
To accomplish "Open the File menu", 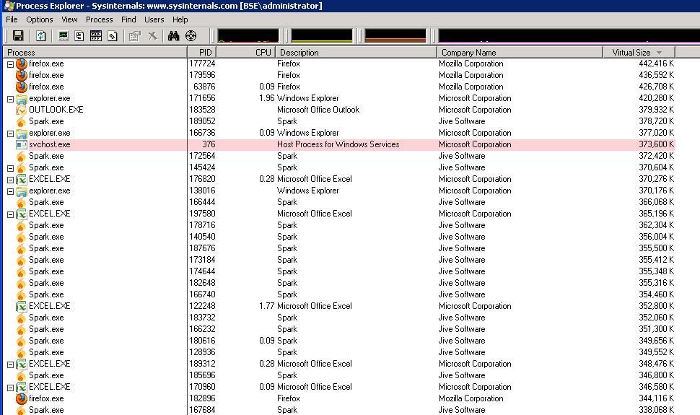I will click(12, 19).
